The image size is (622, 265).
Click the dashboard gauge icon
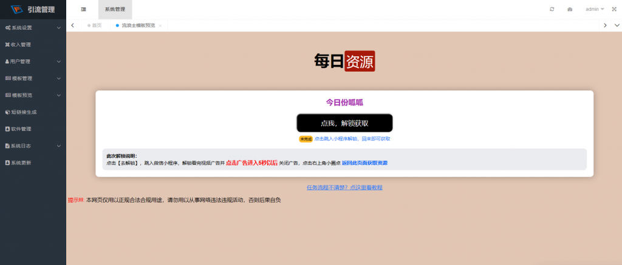(x=570, y=9)
